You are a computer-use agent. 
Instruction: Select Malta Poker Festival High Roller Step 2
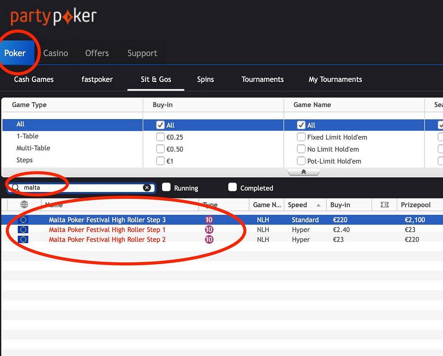(107, 239)
